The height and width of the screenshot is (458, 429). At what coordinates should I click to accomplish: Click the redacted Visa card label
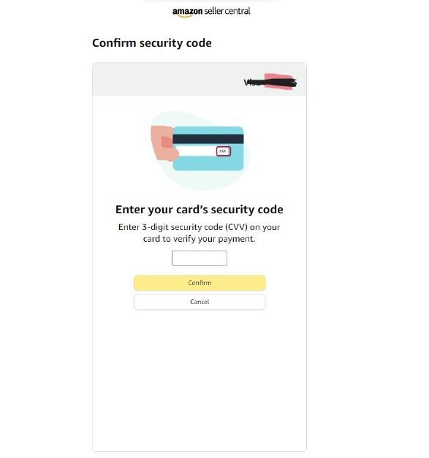270,82
